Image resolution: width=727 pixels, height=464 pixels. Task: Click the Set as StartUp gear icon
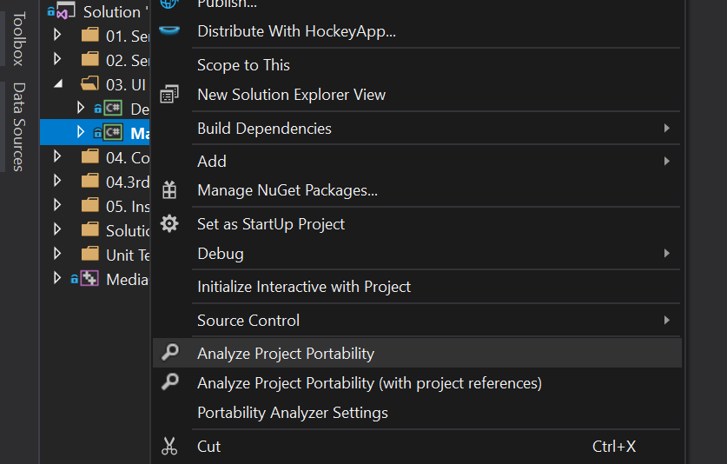point(169,224)
